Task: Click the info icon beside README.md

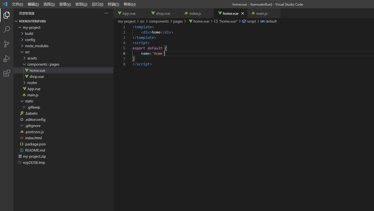Action: pyautogui.click(x=22, y=150)
